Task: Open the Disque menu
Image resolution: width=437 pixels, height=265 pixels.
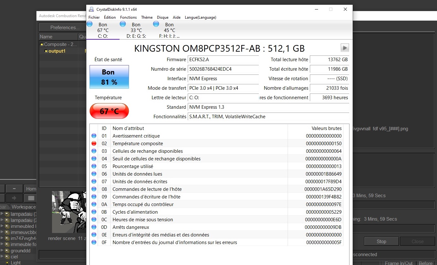Action: pyautogui.click(x=163, y=17)
